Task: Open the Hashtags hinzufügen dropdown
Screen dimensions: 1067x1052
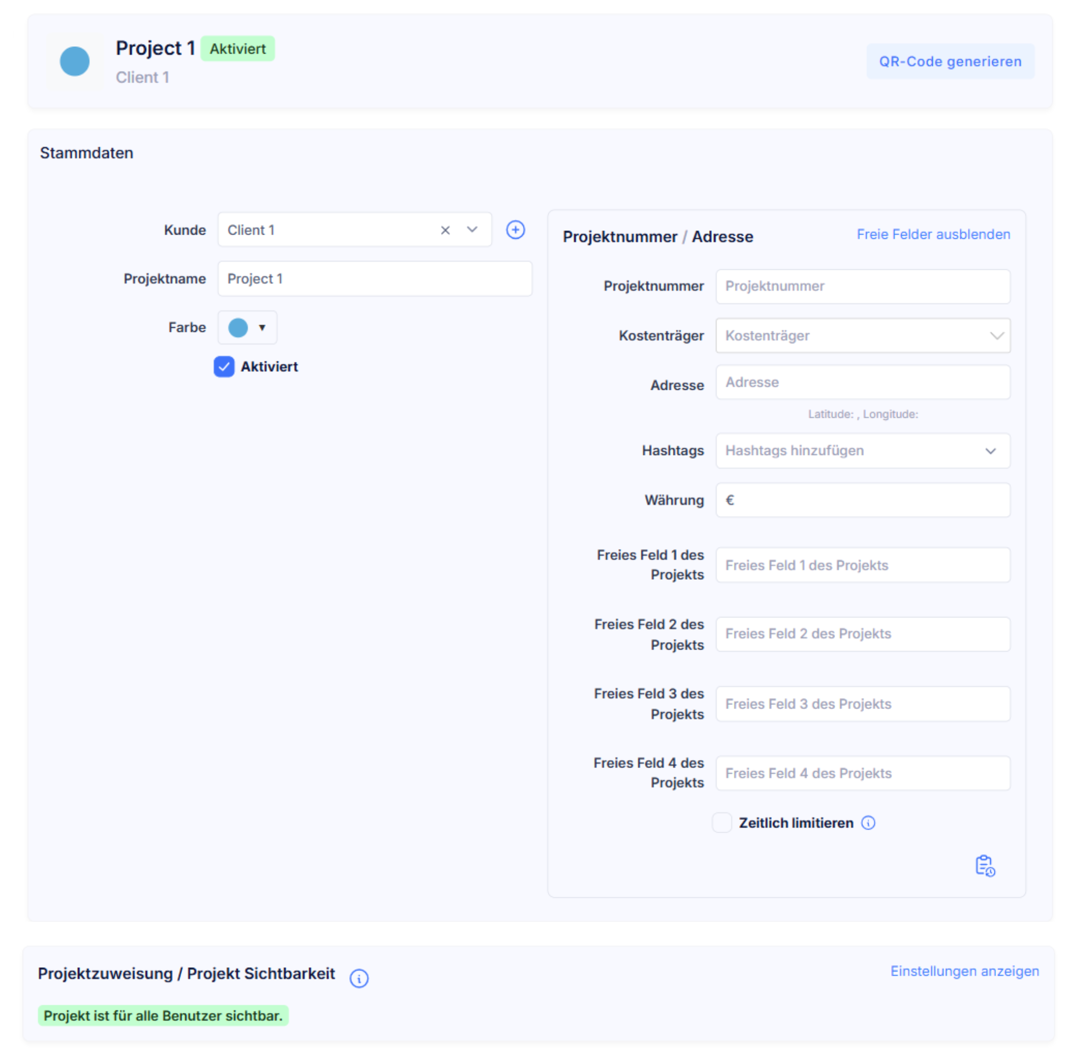Action: (x=863, y=451)
